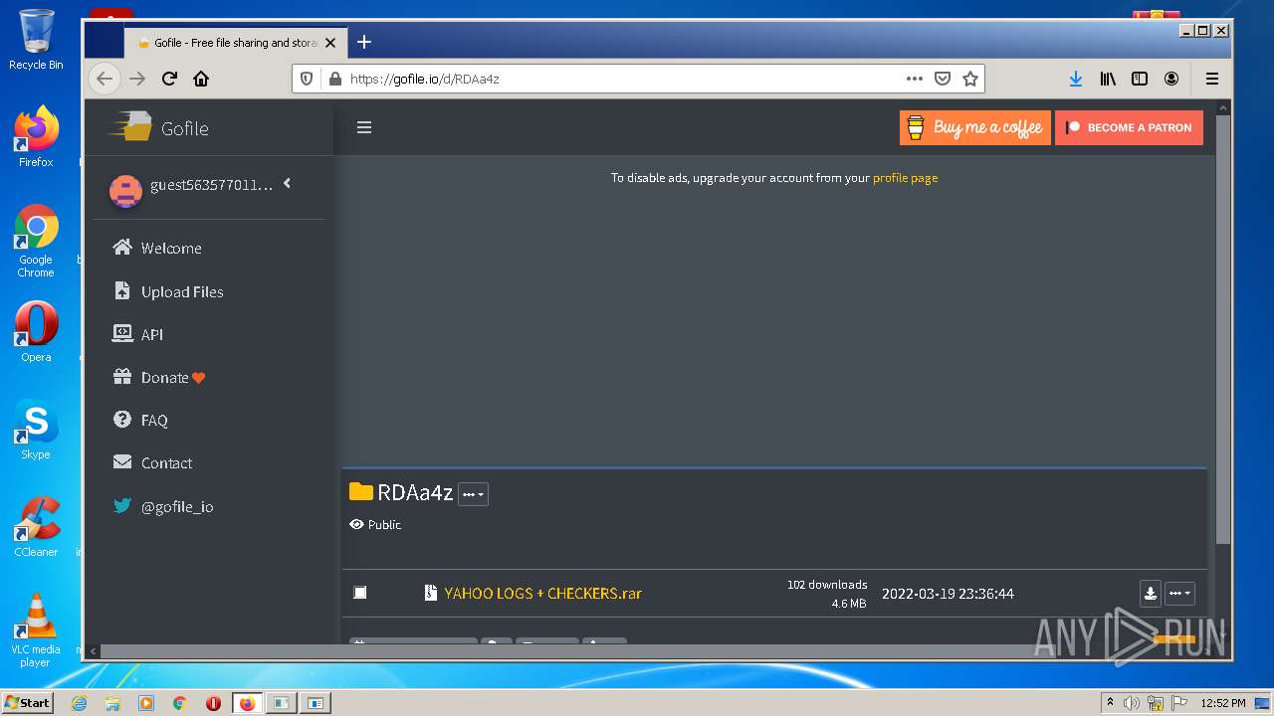Click the 4.6 MB file size
Viewport: 1274px width, 716px height.
[849, 604]
